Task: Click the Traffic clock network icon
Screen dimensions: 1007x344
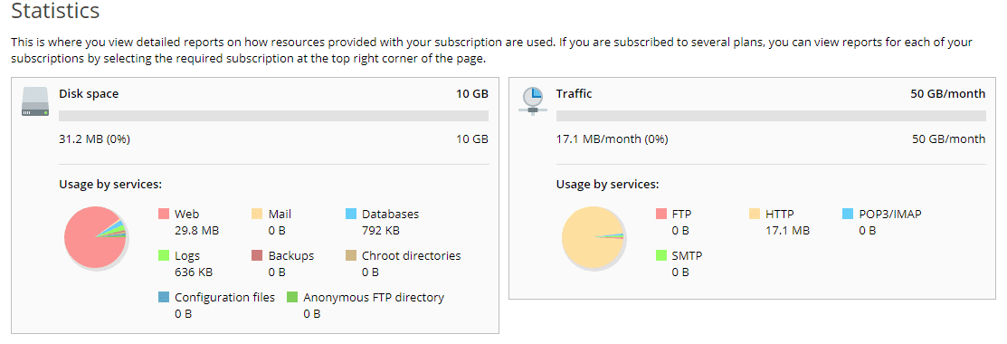Action: (x=532, y=101)
